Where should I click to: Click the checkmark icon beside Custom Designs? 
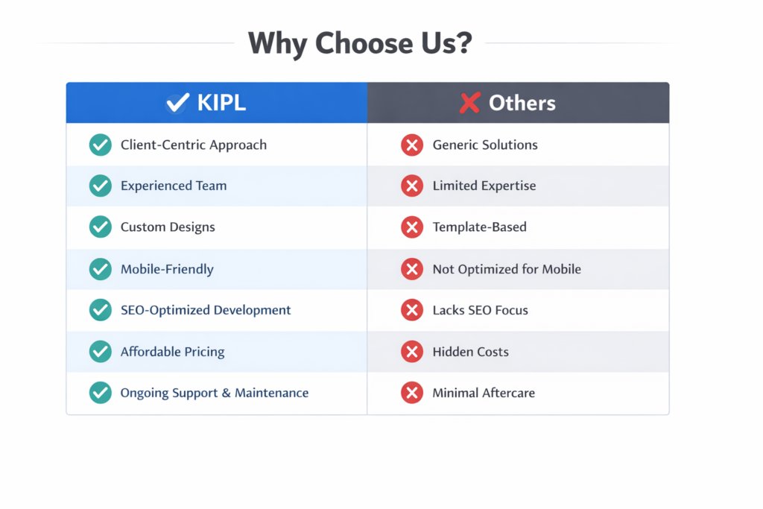pyautogui.click(x=100, y=227)
